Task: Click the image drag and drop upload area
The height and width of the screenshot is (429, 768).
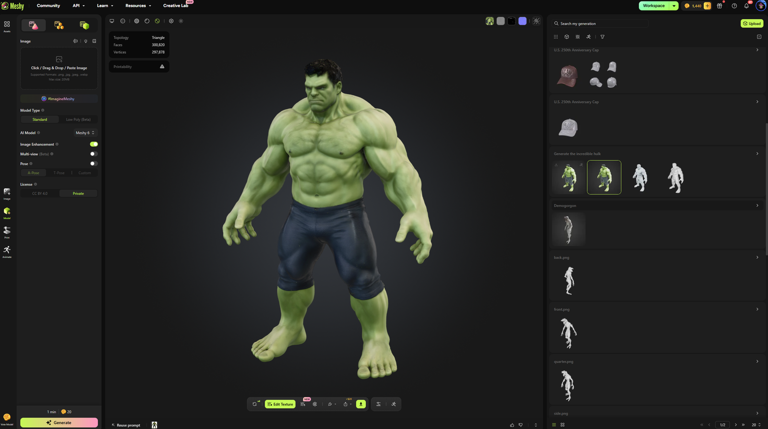Action: point(59,68)
